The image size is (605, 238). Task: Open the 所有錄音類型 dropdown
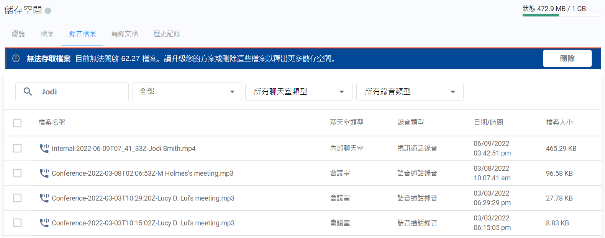(x=410, y=92)
